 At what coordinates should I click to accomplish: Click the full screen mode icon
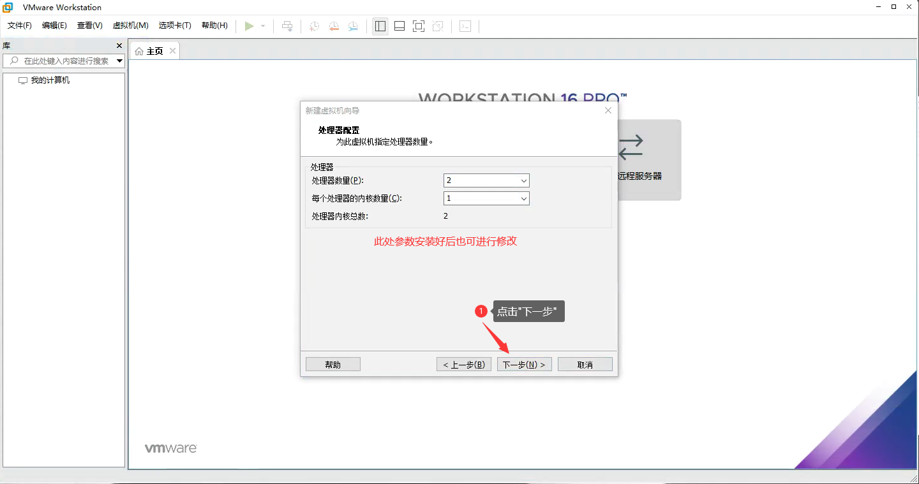tap(419, 26)
